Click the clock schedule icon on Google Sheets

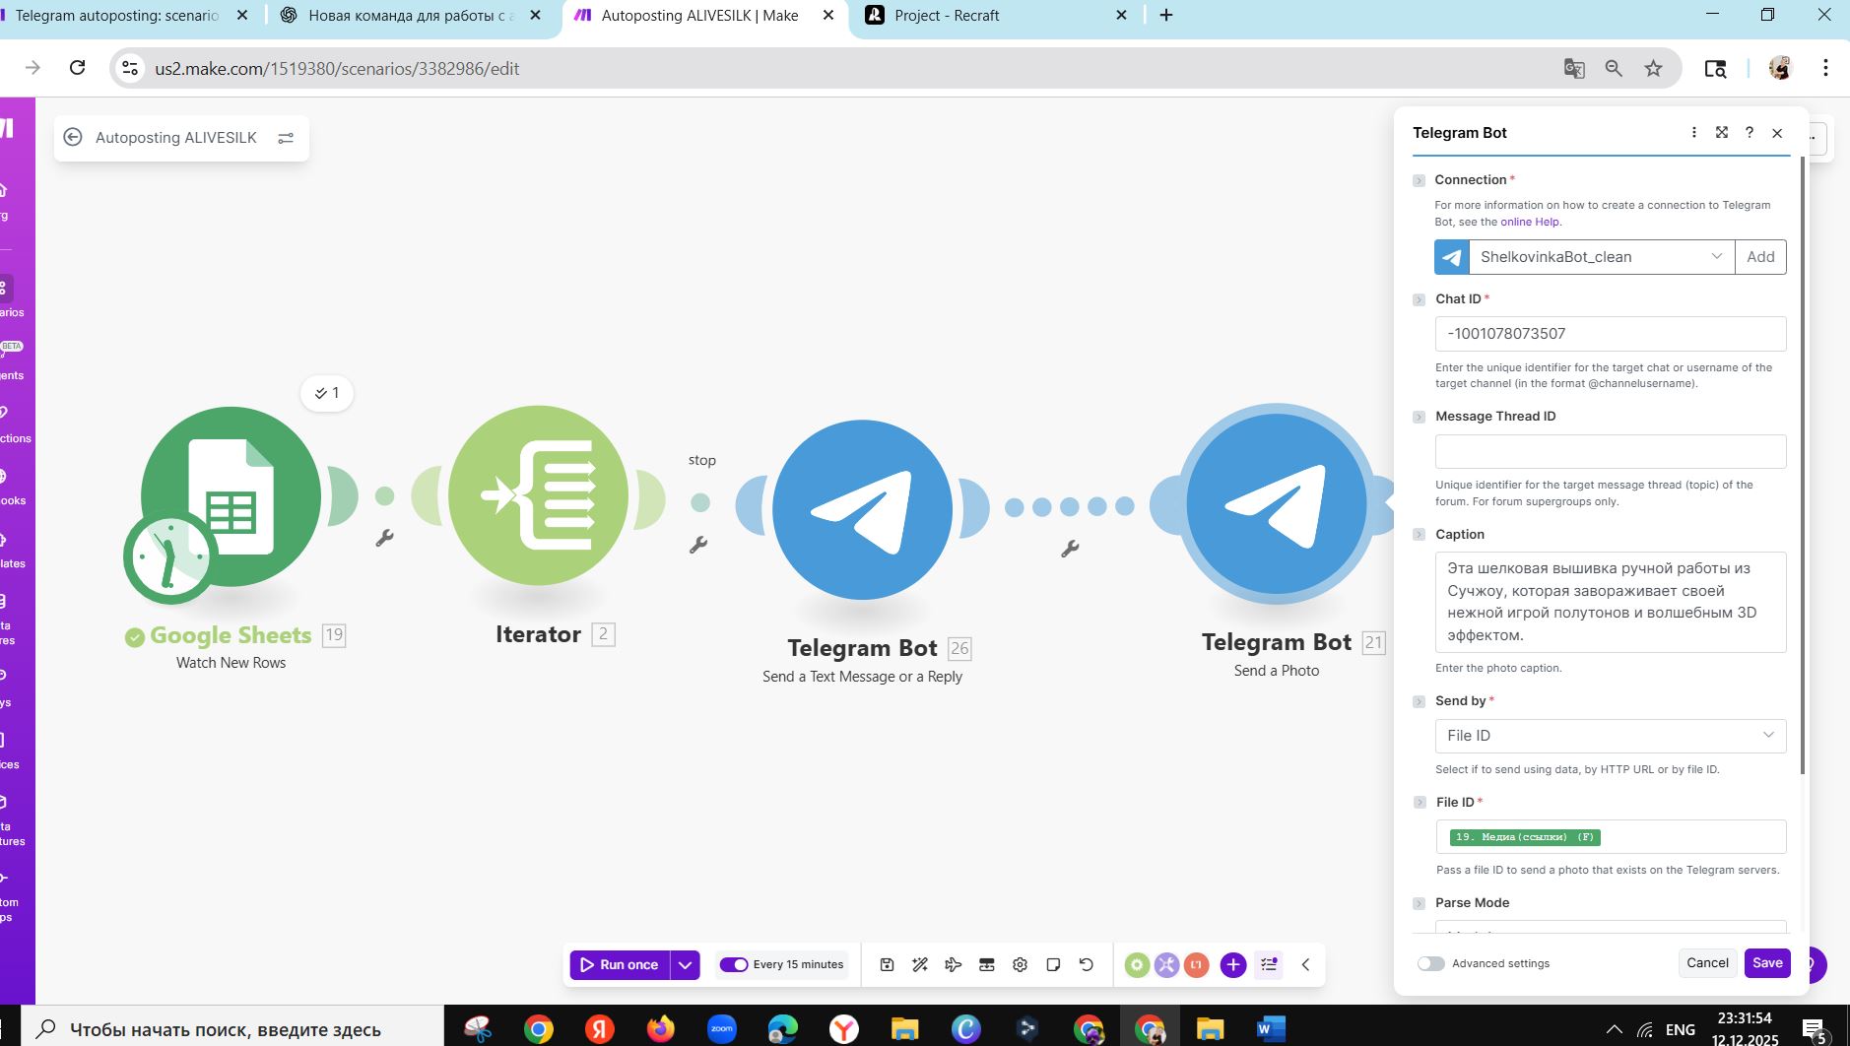[169, 556]
